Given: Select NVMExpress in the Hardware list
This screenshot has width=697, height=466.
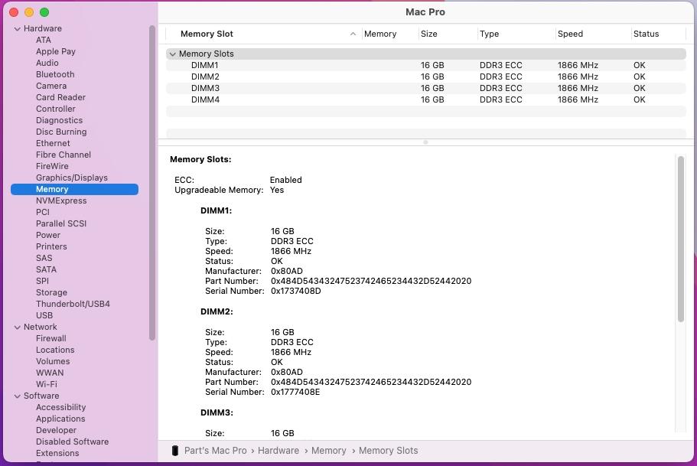Looking at the screenshot, I should pos(60,200).
